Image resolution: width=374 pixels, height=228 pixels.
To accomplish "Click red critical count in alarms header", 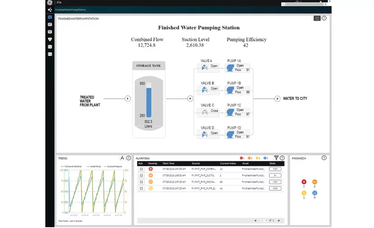I will (242, 158).
